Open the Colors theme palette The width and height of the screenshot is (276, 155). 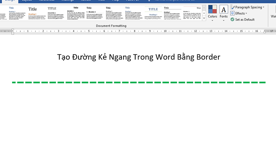click(213, 11)
